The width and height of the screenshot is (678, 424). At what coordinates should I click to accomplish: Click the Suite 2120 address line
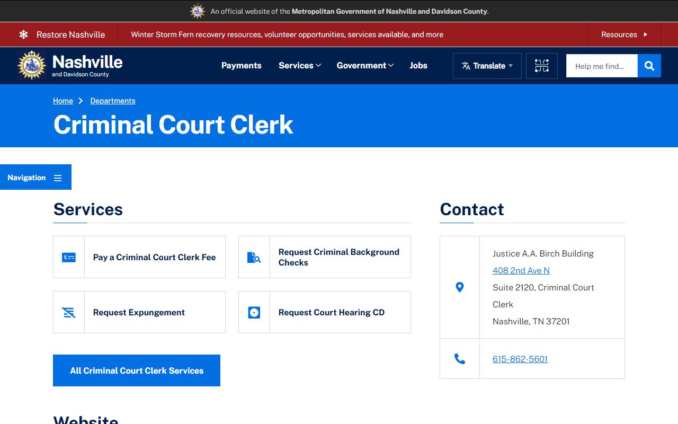[x=543, y=296]
